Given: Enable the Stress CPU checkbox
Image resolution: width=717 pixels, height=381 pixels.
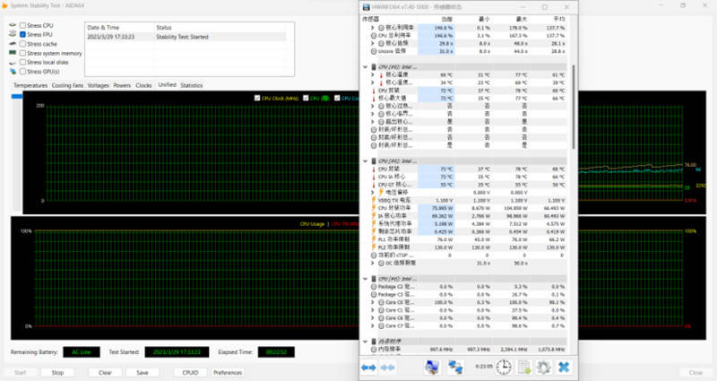Looking at the screenshot, I should pos(22,25).
